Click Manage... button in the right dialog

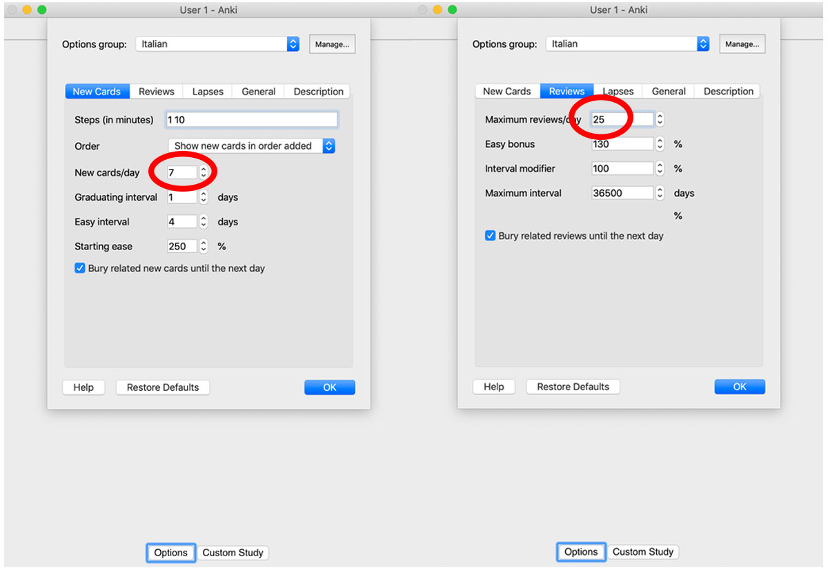click(x=742, y=44)
